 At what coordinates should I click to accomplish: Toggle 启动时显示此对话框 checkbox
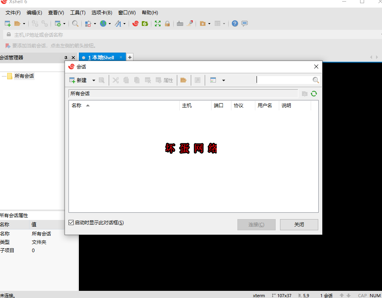(x=71, y=222)
